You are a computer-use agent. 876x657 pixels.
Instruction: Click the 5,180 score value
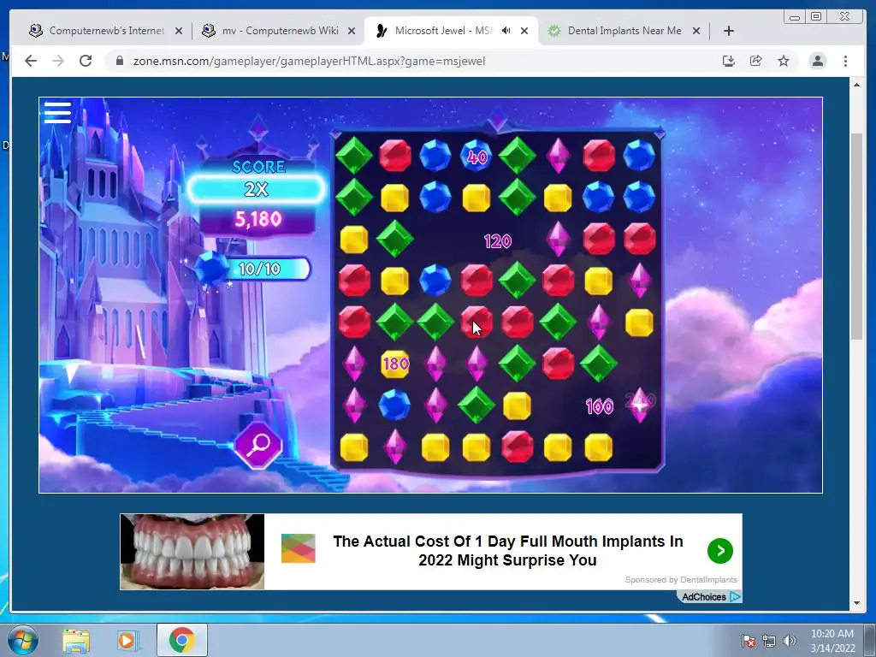257,219
